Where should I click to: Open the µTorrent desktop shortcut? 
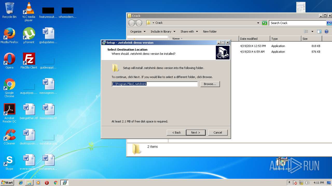(29, 36)
